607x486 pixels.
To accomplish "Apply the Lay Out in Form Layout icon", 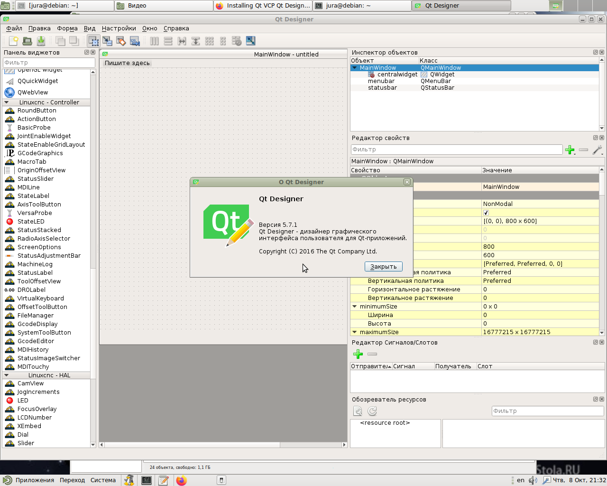I will 223,41.
